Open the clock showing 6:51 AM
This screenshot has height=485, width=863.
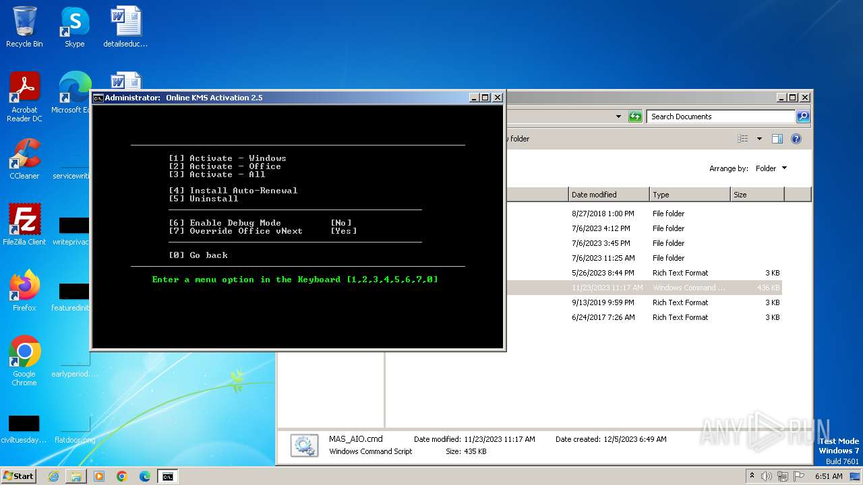pos(828,476)
